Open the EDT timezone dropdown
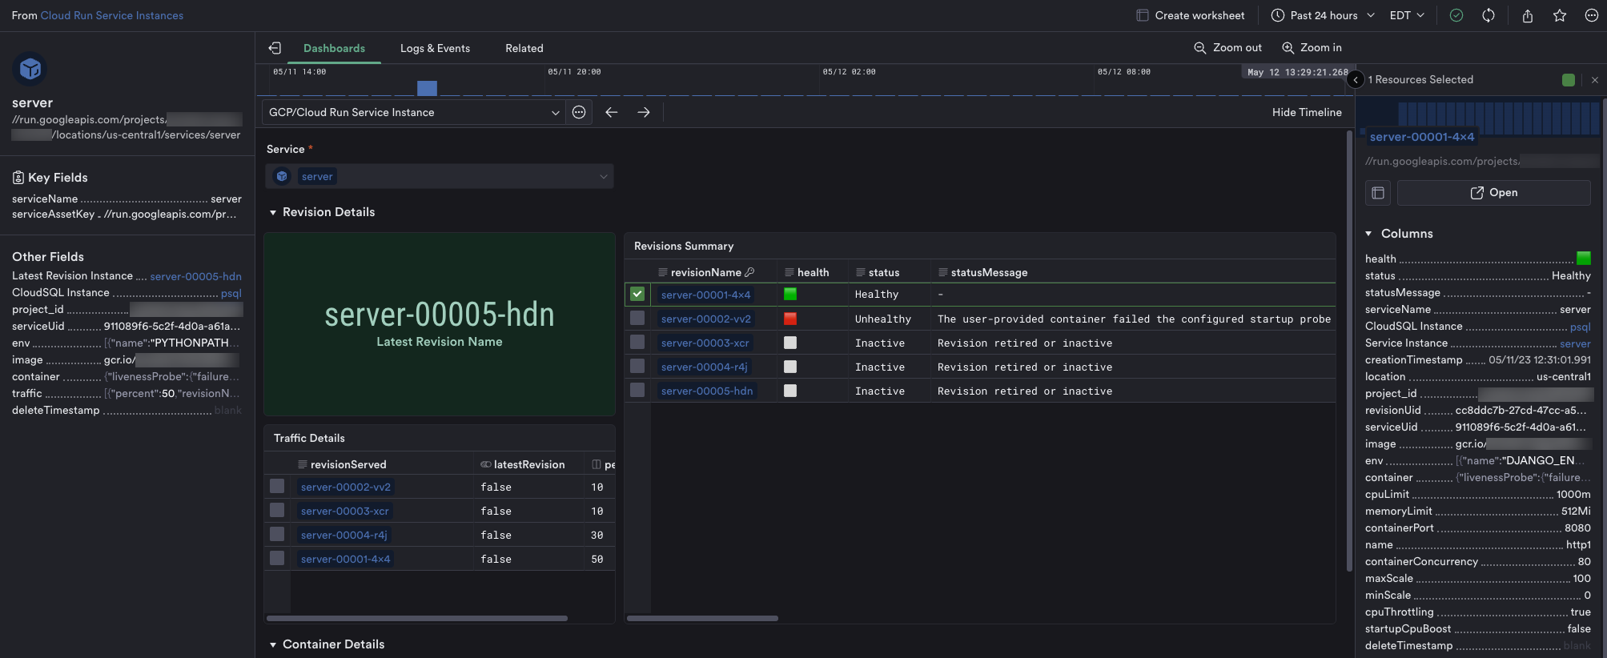 point(1407,15)
